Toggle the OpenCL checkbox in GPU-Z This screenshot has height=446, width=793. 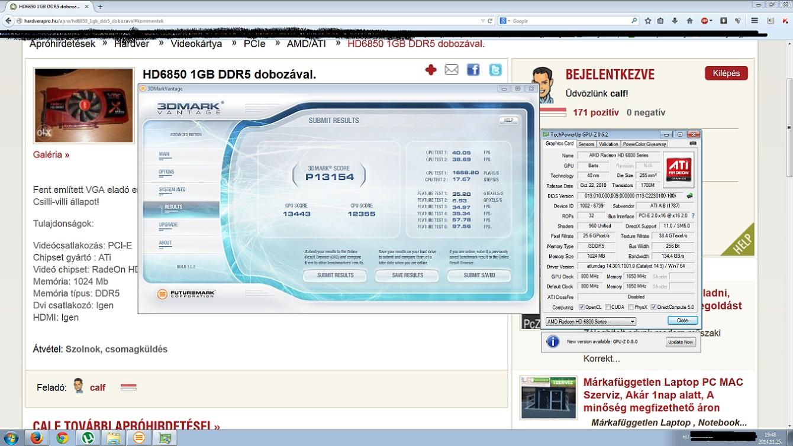pyautogui.click(x=582, y=307)
